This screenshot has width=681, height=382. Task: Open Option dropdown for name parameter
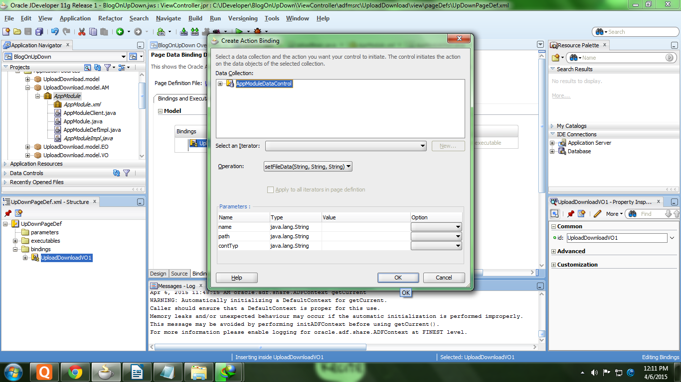(436, 227)
